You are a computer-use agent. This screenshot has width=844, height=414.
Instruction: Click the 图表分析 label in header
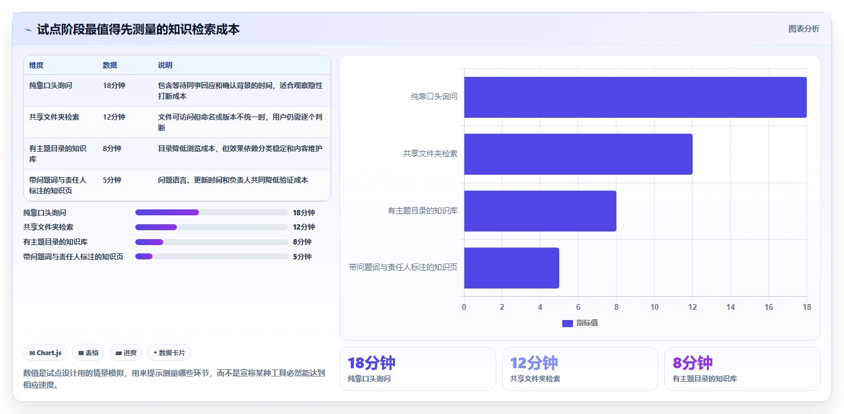pos(803,29)
